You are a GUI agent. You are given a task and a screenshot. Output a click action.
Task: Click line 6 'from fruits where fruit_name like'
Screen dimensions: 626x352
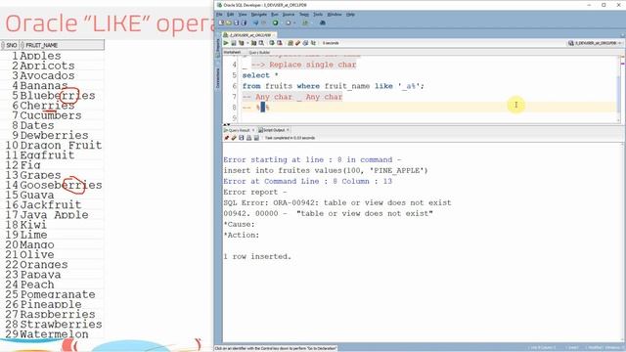[x=333, y=86]
